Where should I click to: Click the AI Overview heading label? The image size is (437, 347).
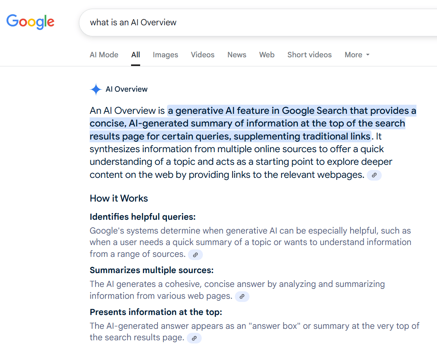coord(127,89)
